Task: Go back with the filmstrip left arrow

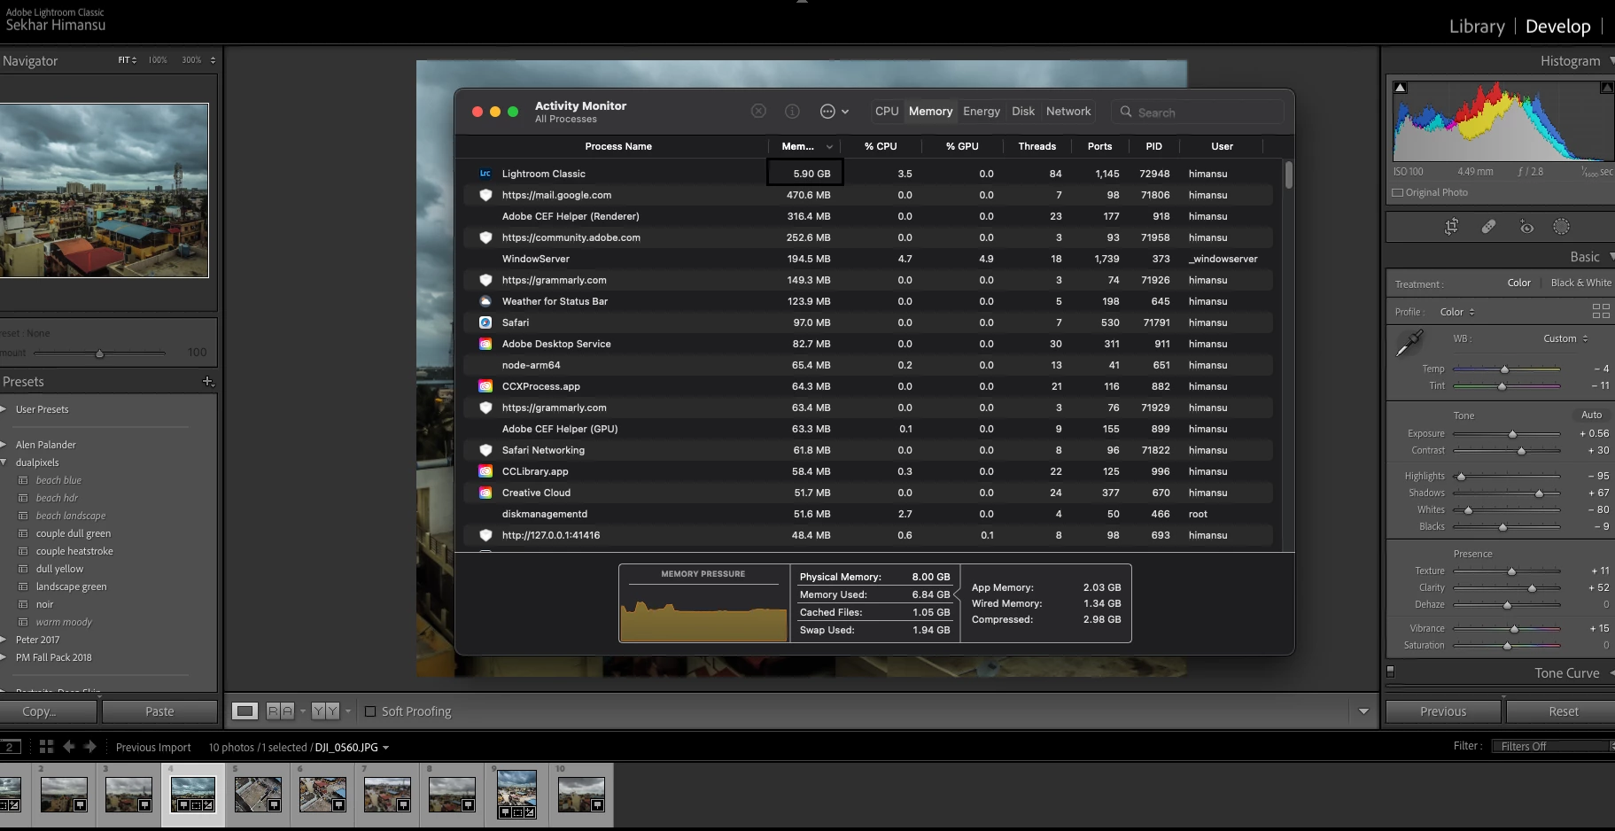Action: 69,747
